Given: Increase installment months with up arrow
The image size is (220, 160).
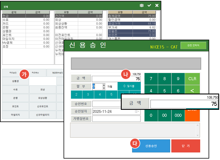Looking at the screenshot, I should click(104, 85).
